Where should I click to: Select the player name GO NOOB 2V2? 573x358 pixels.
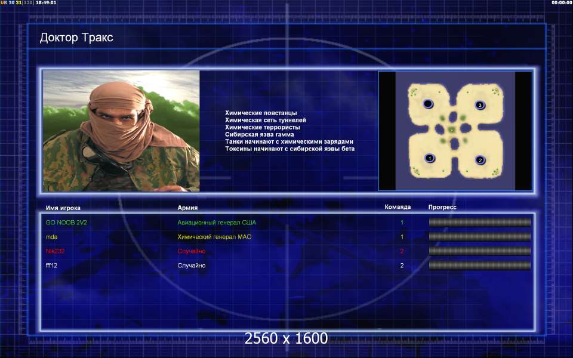66,223
